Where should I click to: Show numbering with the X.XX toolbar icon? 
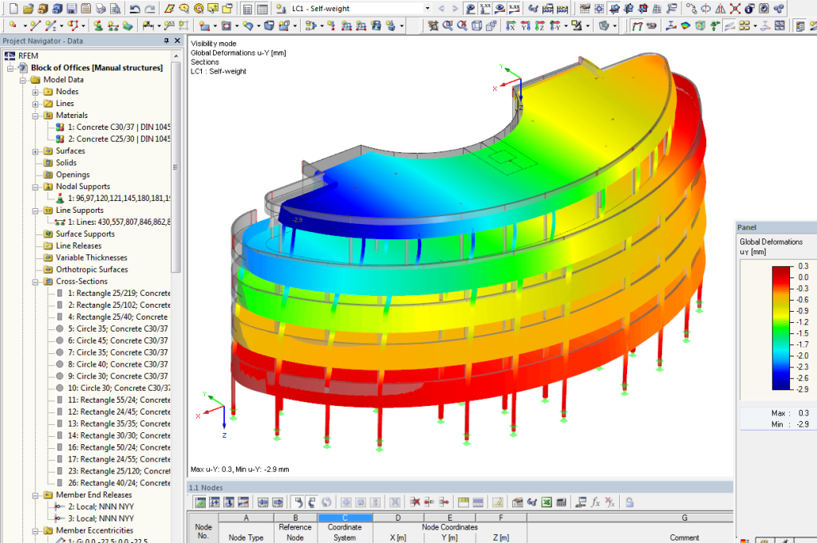[483, 8]
